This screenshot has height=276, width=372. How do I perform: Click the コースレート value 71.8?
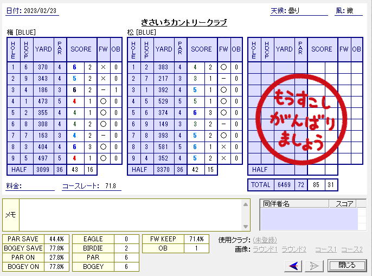point(111,186)
